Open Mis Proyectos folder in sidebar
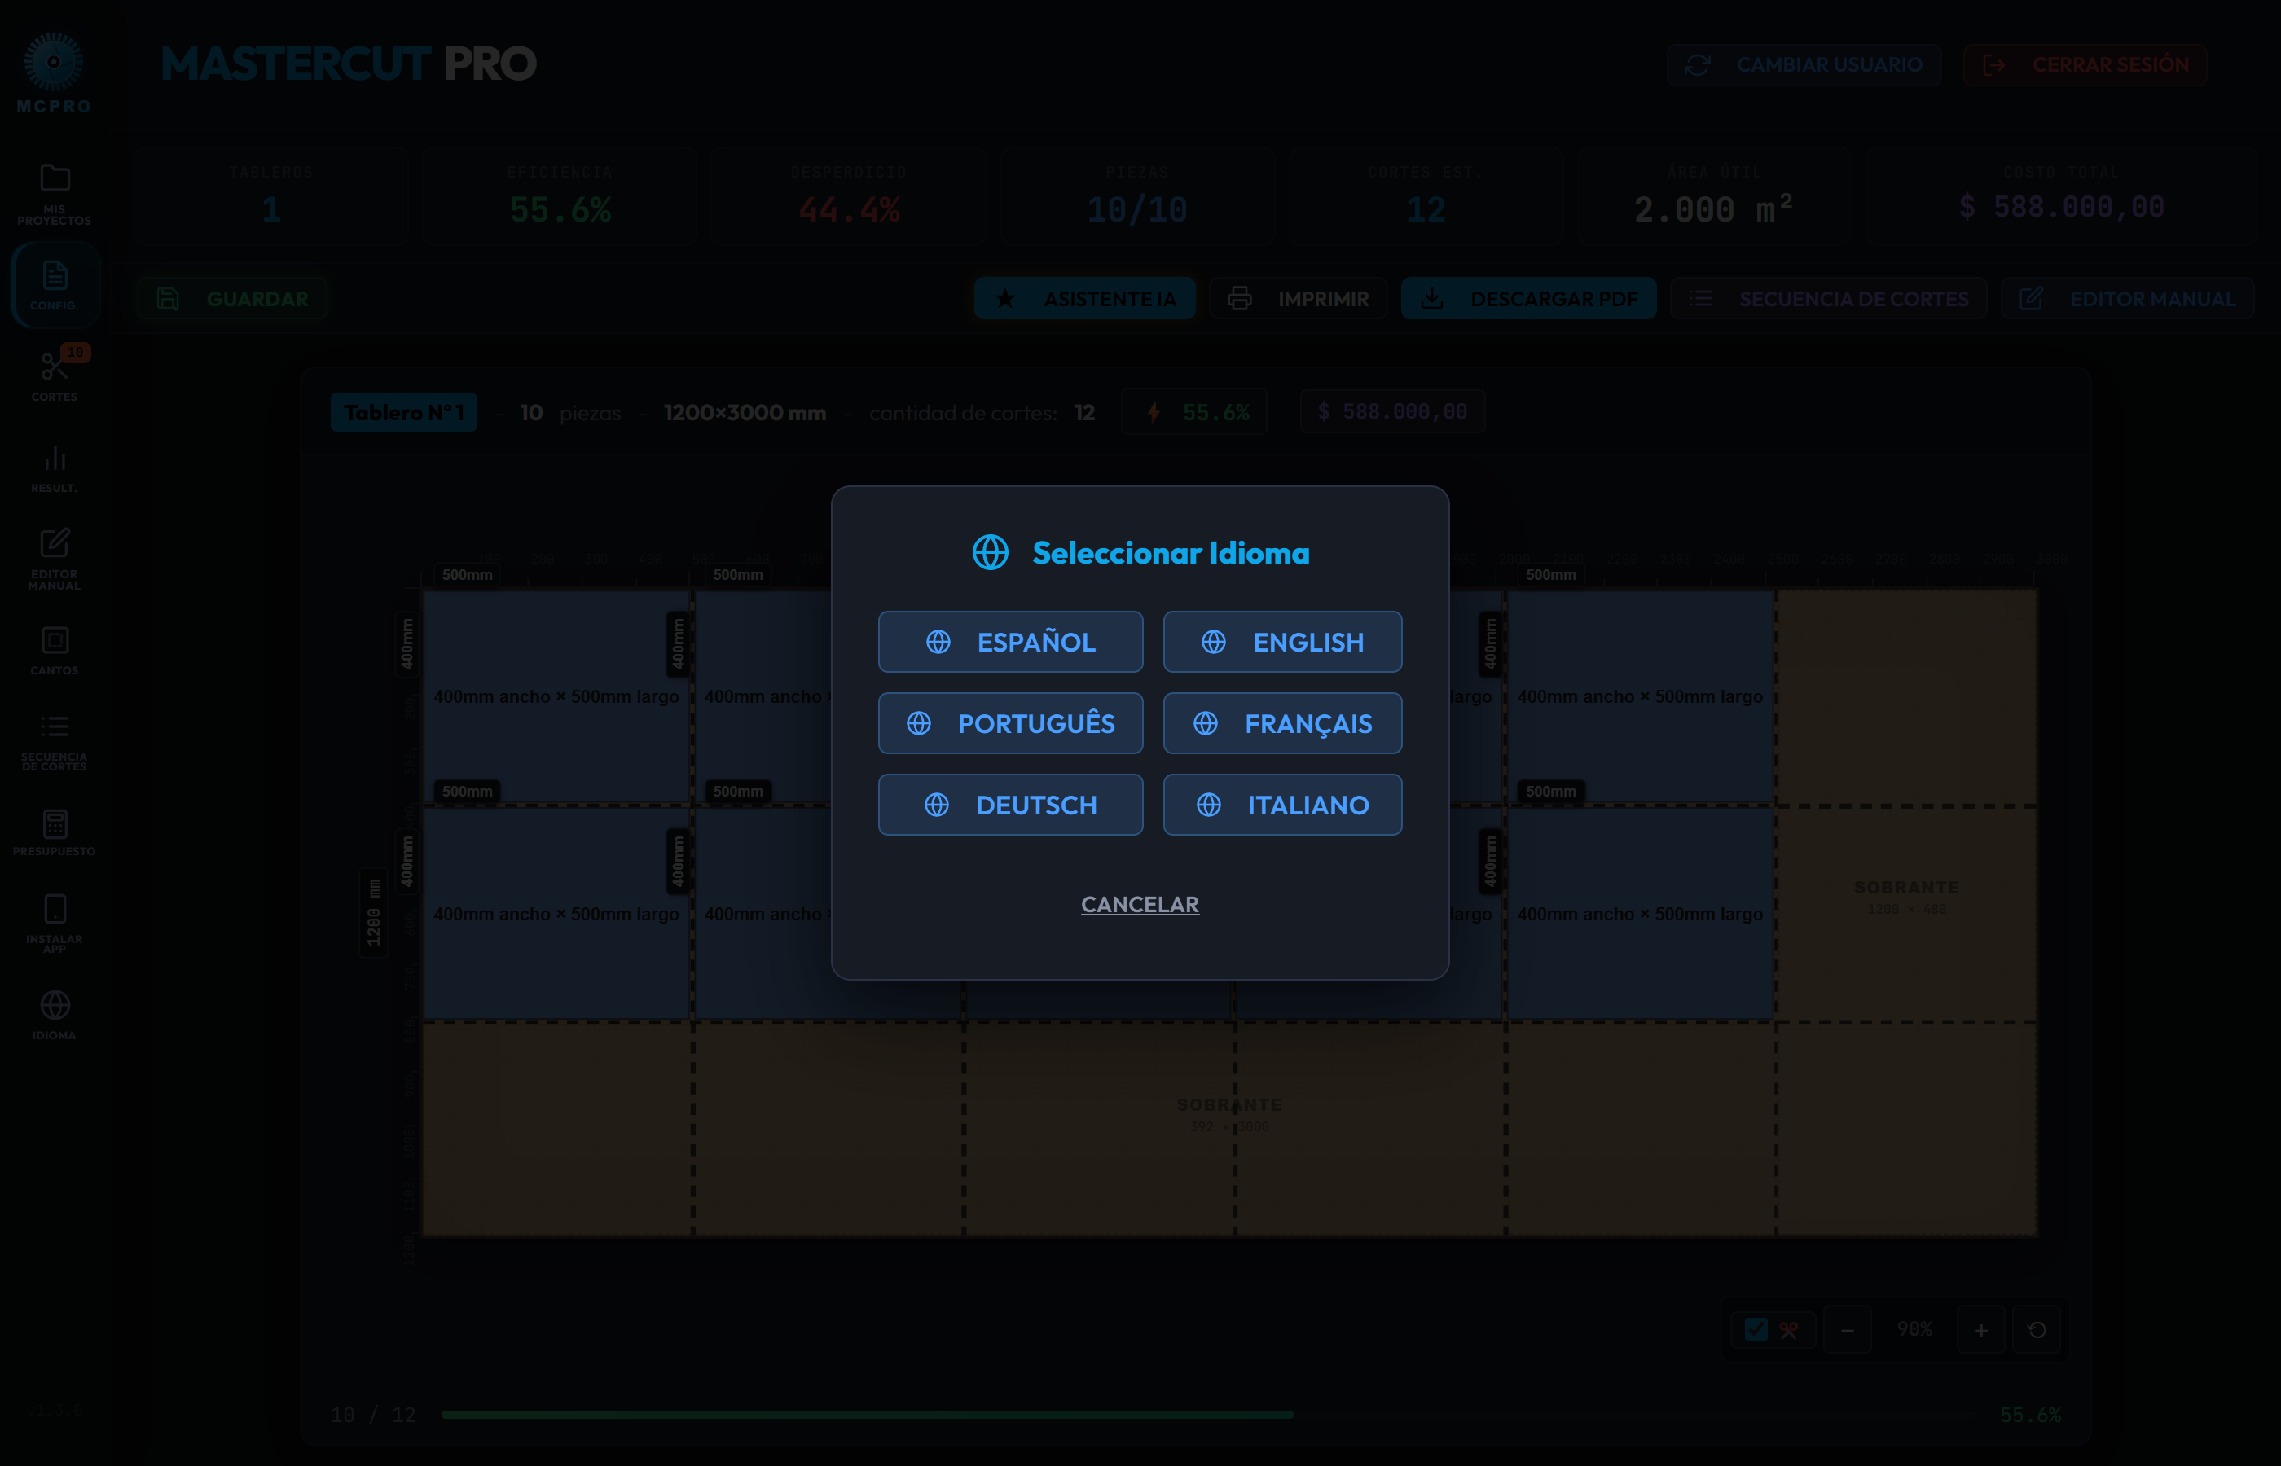2281x1466 pixels. pos(55,193)
